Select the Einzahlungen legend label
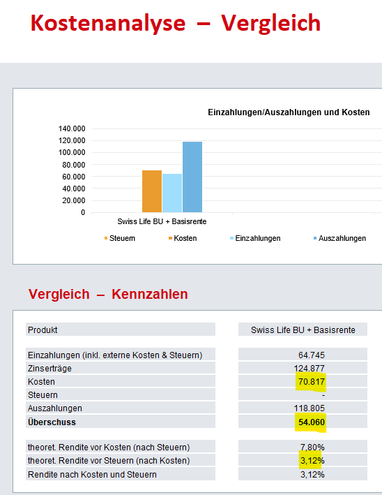382x495 pixels. 258,238
